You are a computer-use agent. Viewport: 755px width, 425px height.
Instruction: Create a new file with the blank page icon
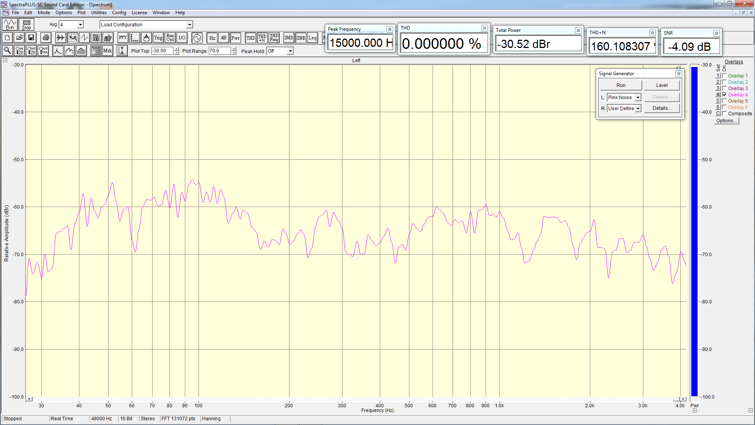click(x=7, y=38)
